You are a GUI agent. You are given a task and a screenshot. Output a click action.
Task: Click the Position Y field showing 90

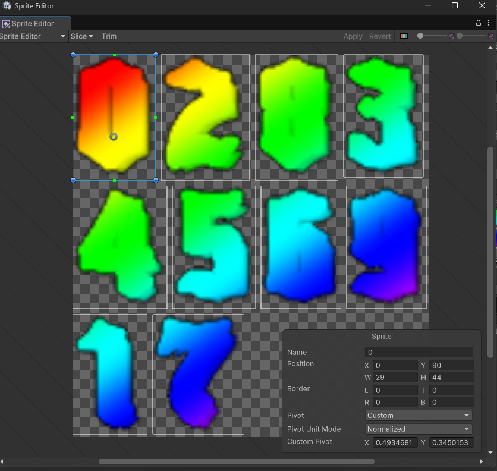(x=452, y=365)
